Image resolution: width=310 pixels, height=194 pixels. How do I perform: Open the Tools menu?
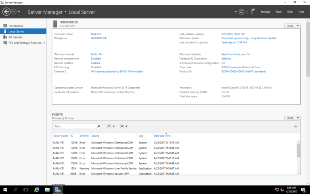pos(279,12)
